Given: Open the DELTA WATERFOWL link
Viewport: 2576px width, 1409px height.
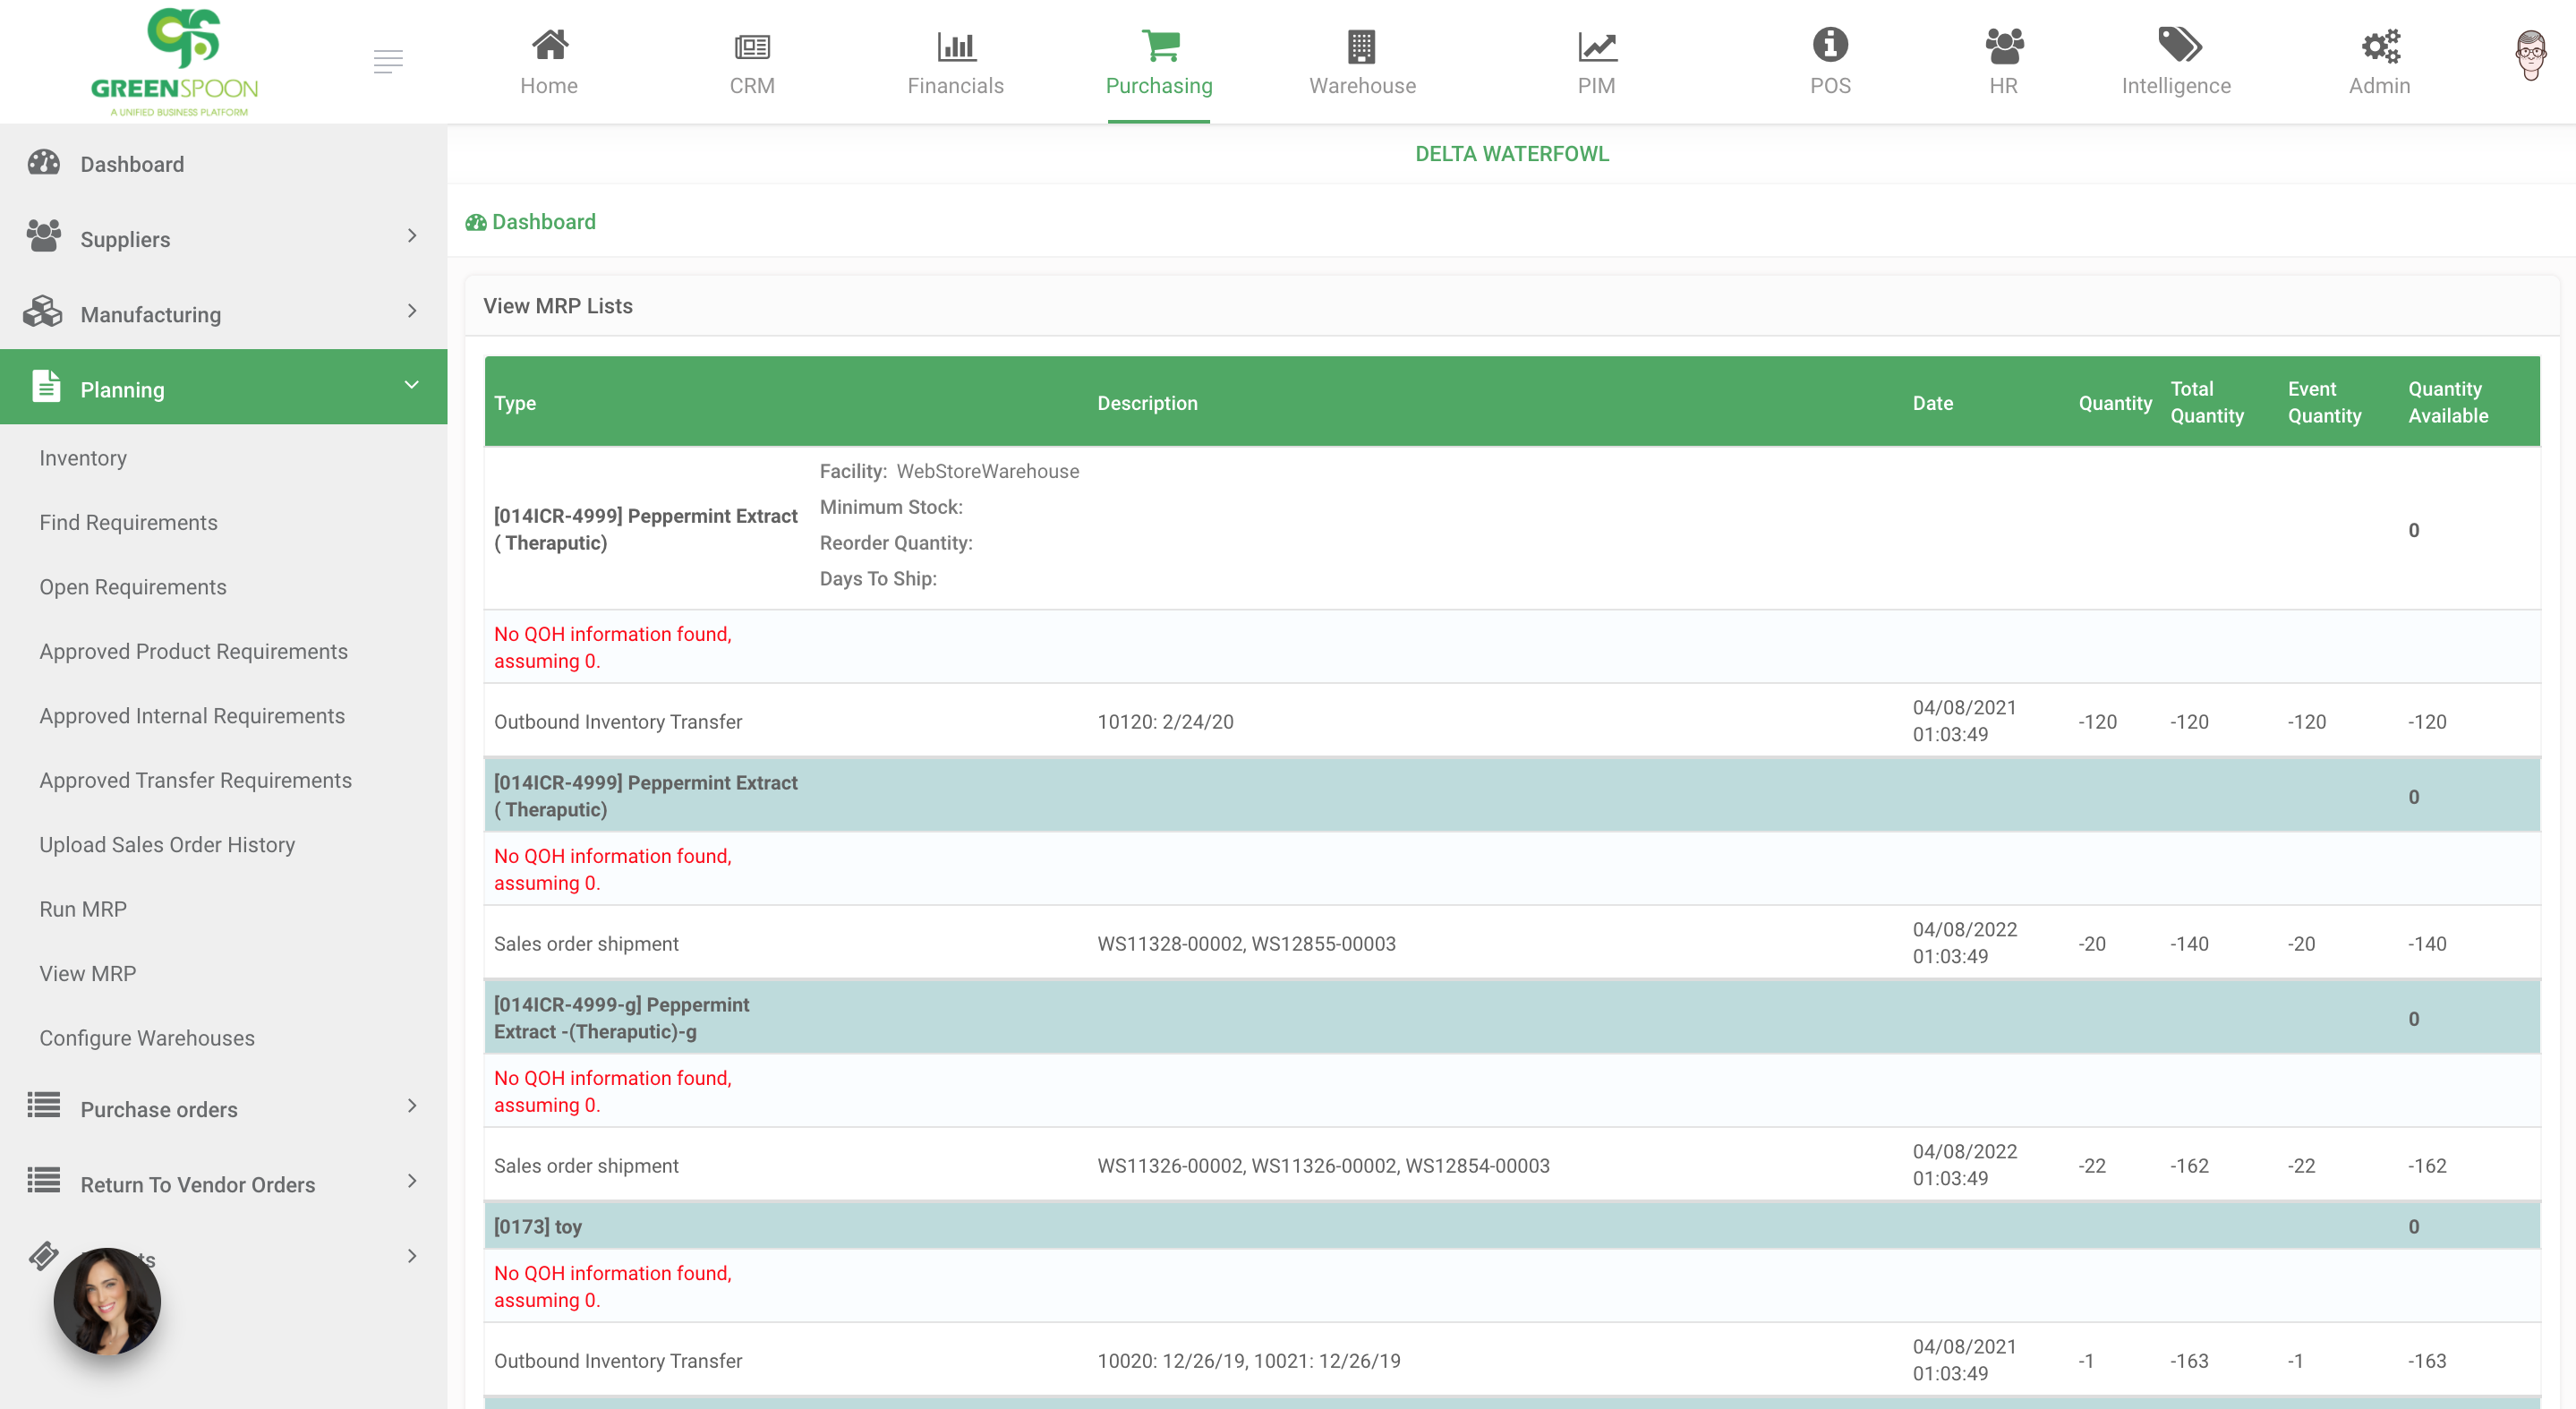Looking at the screenshot, I should [1512, 153].
